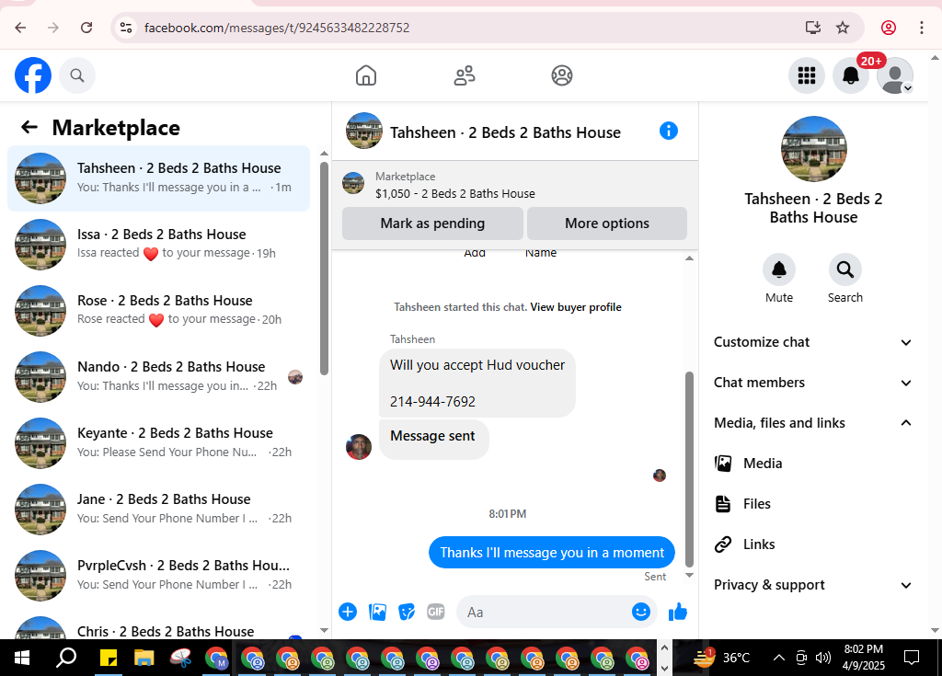This screenshot has width=942, height=676.
Task: Bookmark this page with the star icon
Action: coord(843,28)
